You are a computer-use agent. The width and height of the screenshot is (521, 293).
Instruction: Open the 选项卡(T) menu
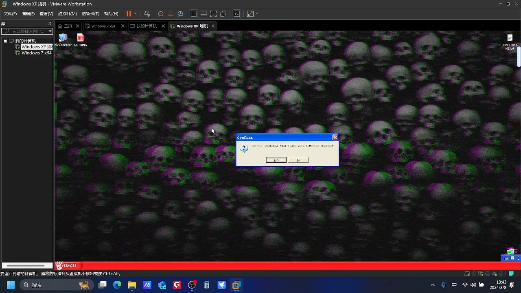pos(90,14)
